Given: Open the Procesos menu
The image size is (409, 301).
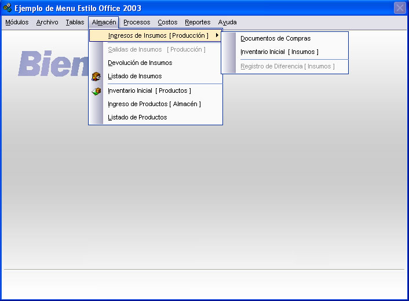Looking at the screenshot, I should coord(137,23).
